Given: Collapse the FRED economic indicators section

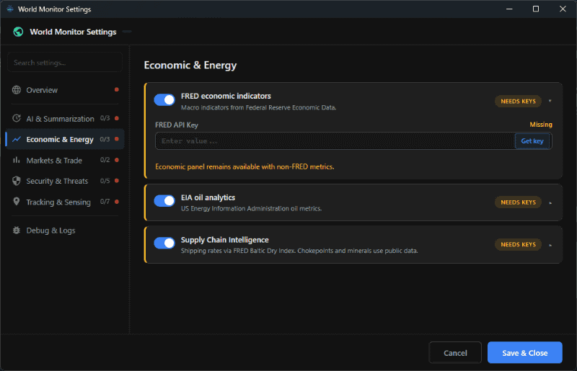Looking at the screenshot, I should [x=550, y=102].
